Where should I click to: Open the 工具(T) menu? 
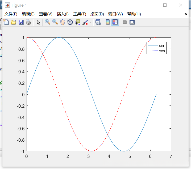click(x=80, y=14)
